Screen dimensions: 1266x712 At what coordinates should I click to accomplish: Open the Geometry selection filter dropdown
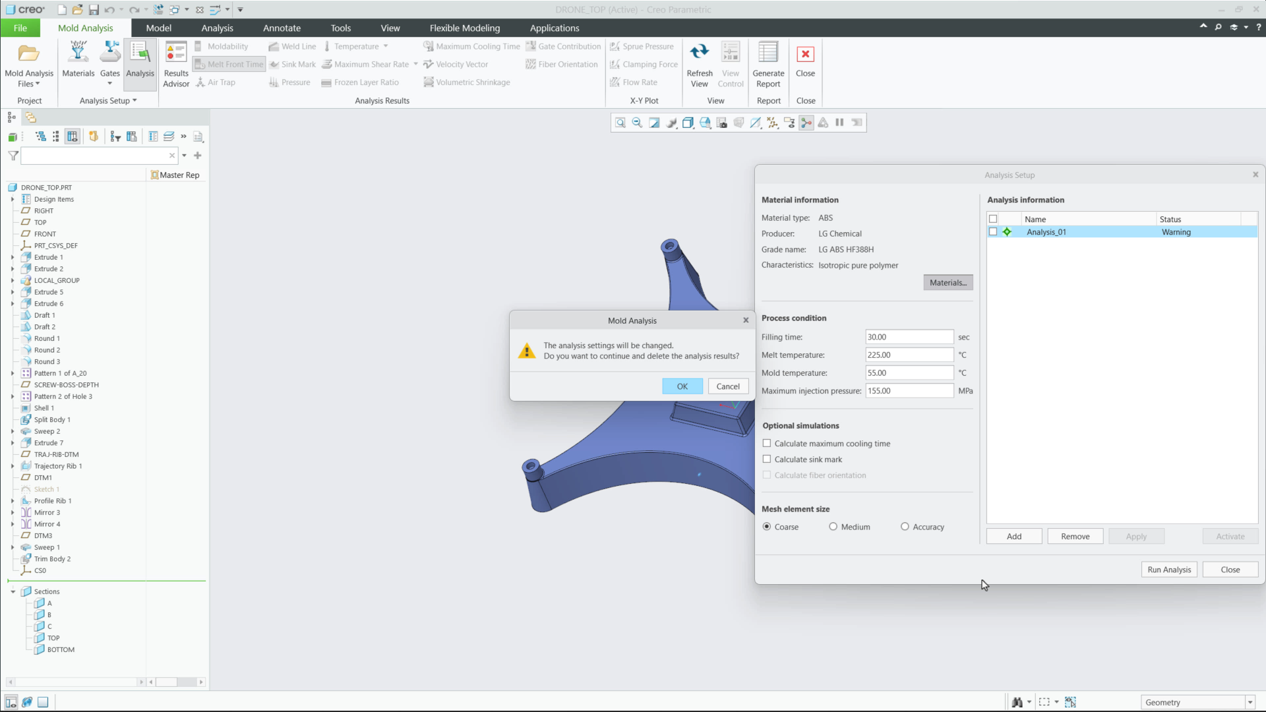[x=1250, y=702]
